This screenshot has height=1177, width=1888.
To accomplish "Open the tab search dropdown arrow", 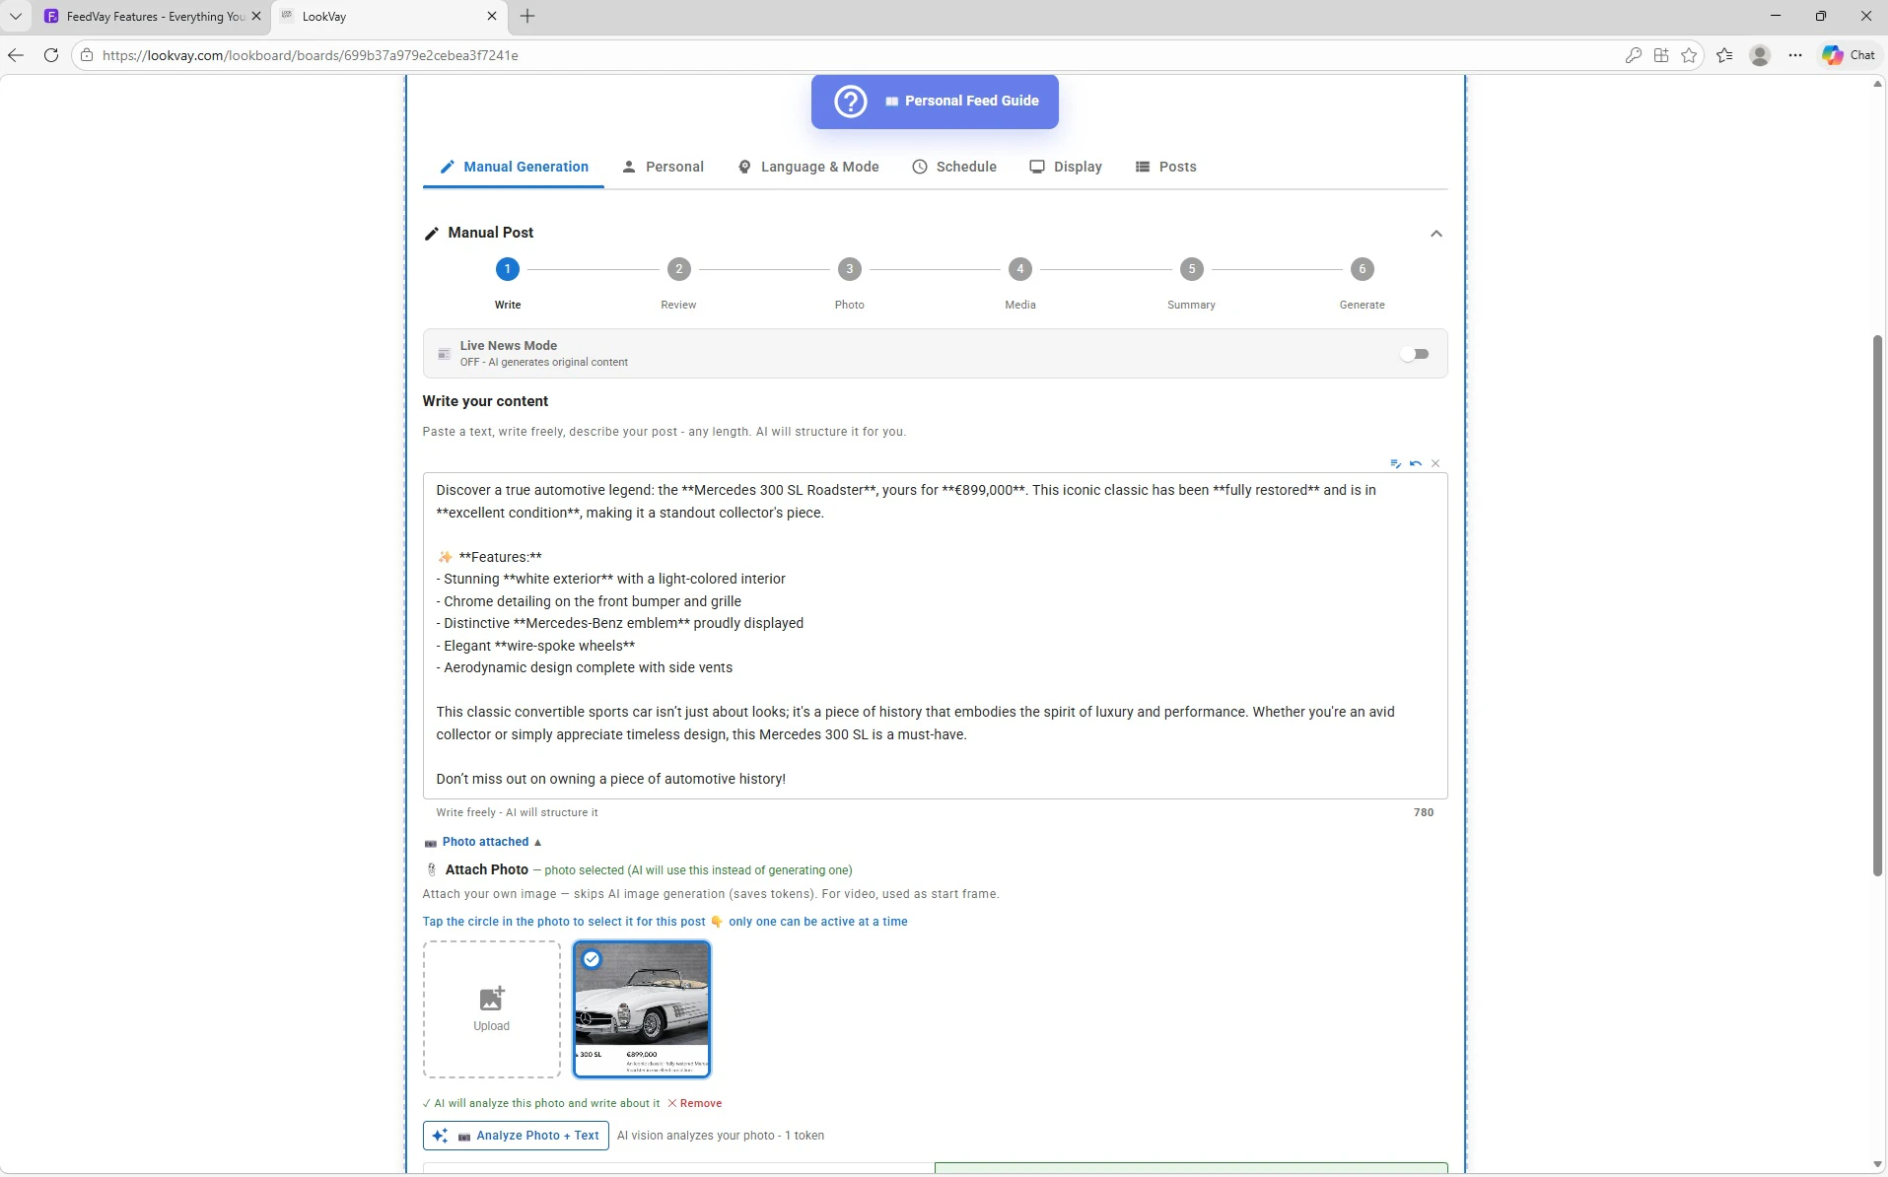I will click(x=16, y=17).
